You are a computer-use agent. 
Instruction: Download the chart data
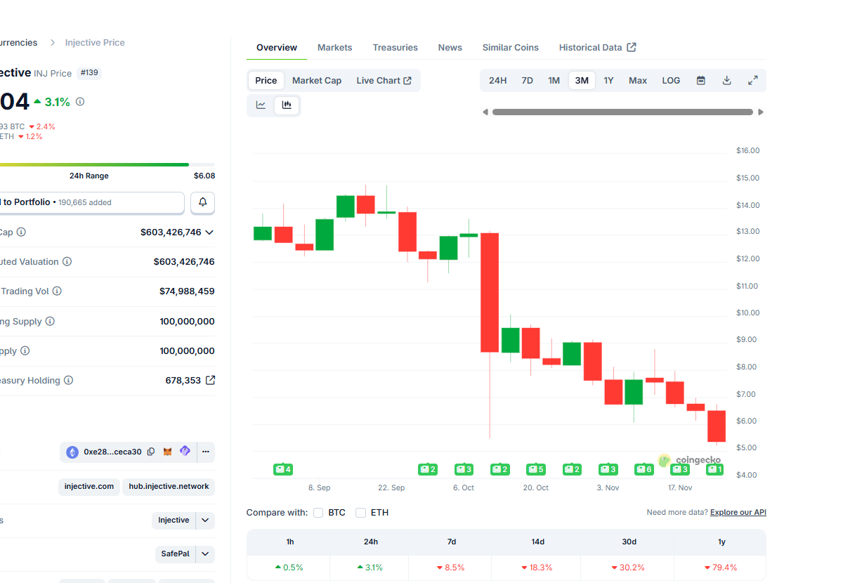(726, 81)
